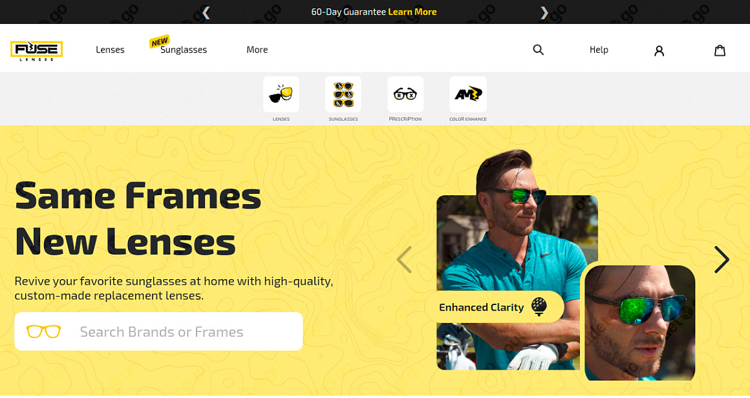Advance hero carousel with right arrow
The image size is (750, 398).
pyautogui.click(x=722, y=260)
